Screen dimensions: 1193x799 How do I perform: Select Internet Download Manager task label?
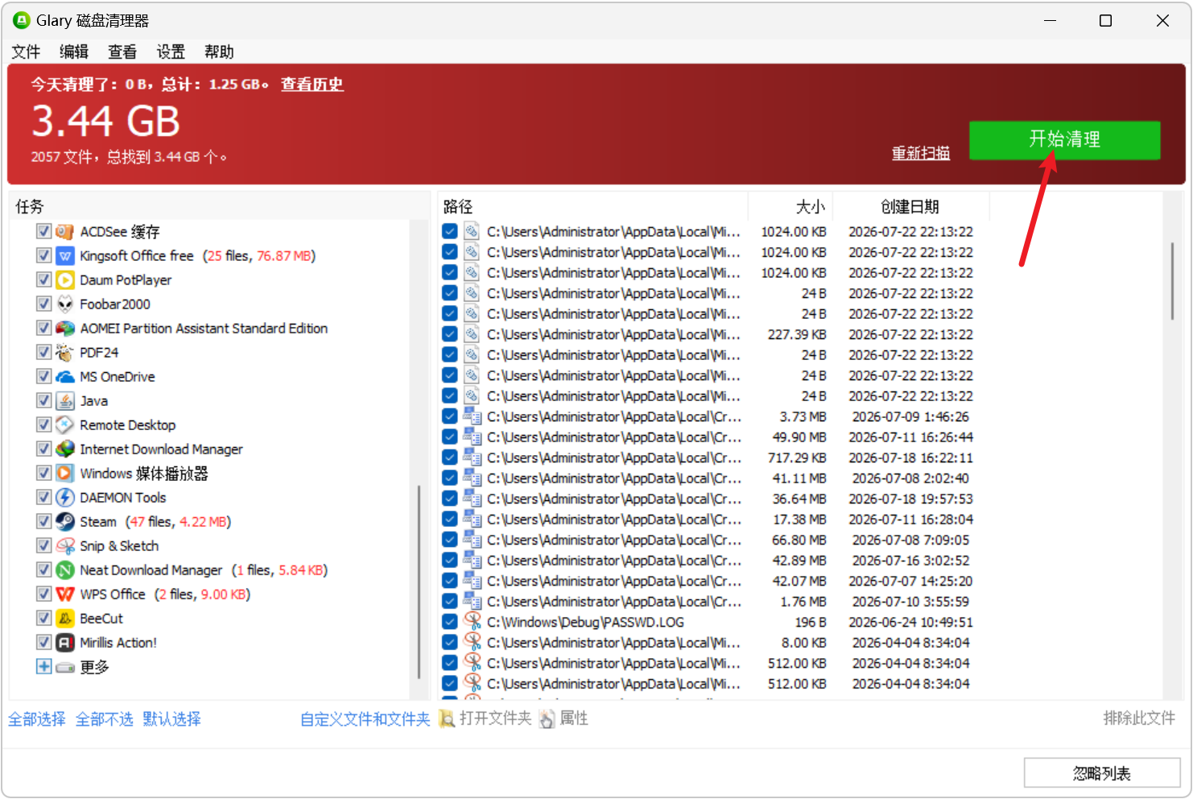[x=161, y=449]
